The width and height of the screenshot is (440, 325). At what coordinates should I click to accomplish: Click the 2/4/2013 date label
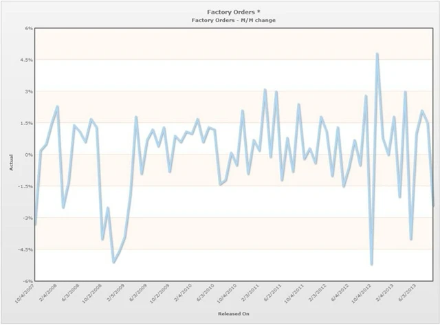385,292
